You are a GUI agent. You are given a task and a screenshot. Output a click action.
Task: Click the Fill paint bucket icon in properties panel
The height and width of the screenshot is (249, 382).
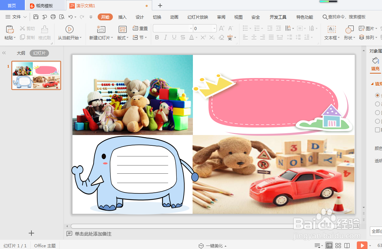375,60
